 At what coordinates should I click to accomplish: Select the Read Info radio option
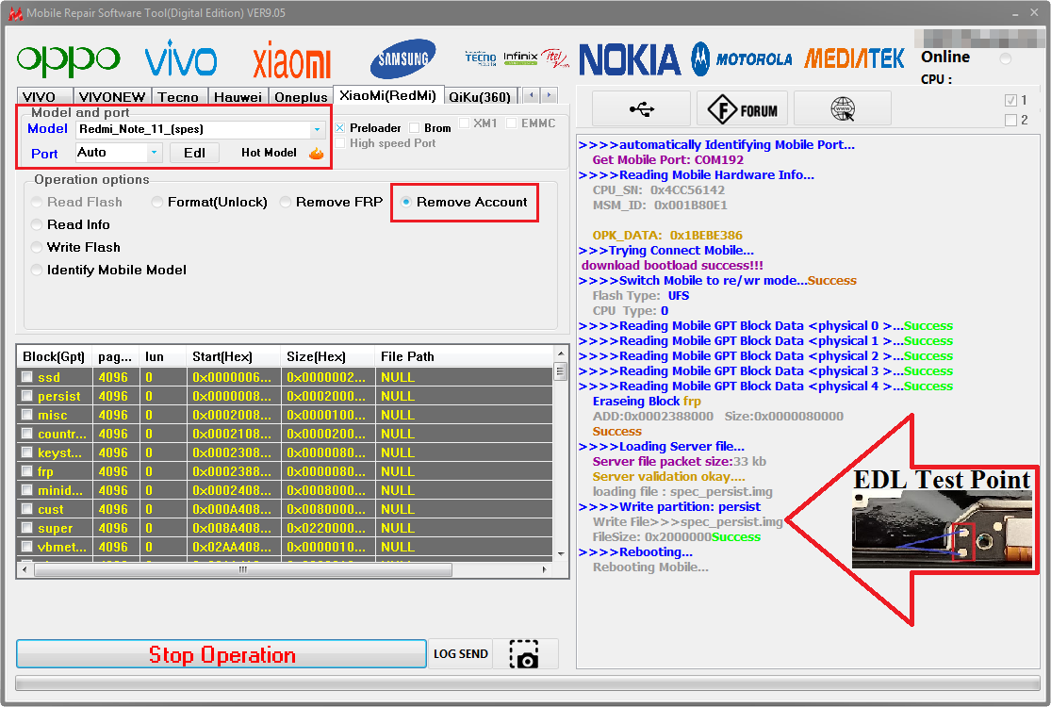[x=37, y=225]
